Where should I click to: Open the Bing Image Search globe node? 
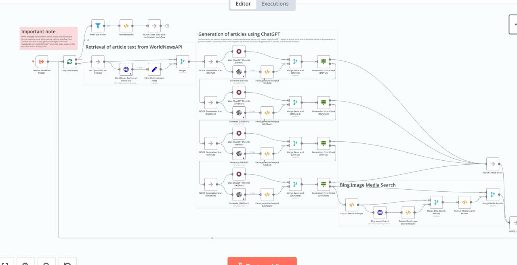380,212
